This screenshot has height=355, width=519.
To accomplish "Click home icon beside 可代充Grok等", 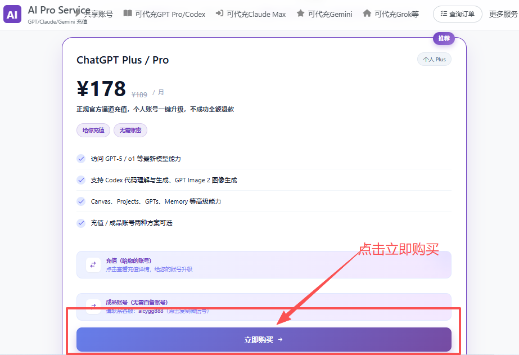I will click(x=367, y=14).
